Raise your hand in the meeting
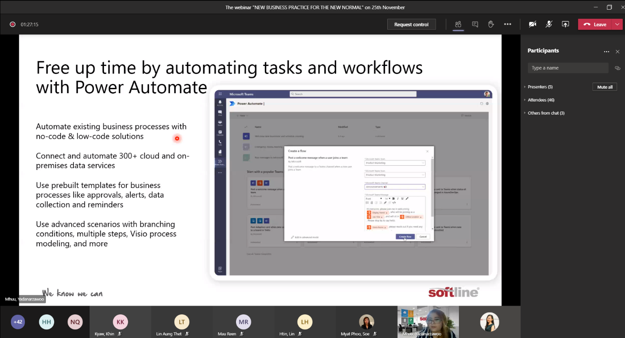 (x=491, y=24)
